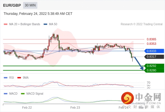Viewport: 165px width, 112px height.
Task: Click the 0.8333 blue pivot price label
Action: point(154,51)
